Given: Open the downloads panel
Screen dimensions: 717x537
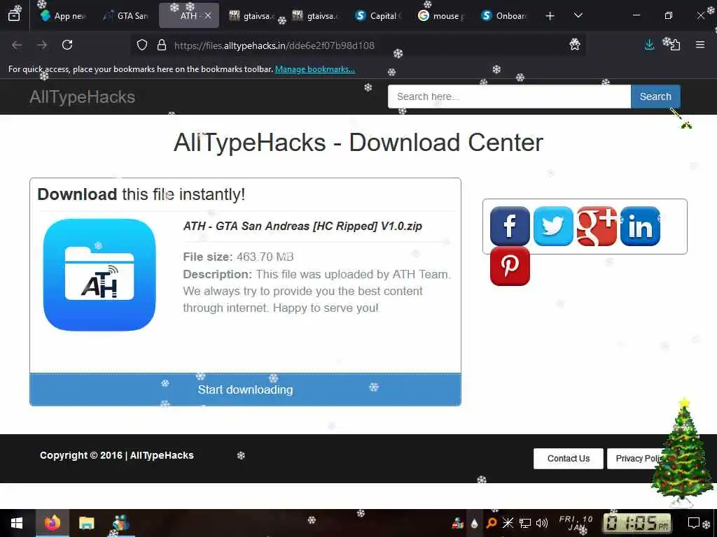Looking at the screenshot, I should tap(649, 44).
